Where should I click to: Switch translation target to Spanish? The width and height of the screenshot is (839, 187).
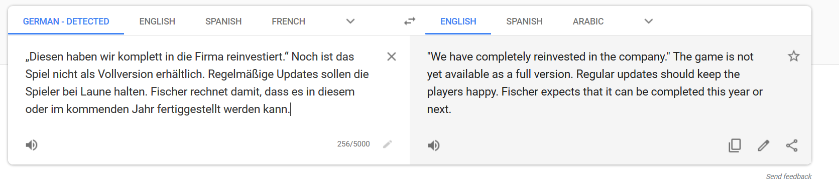click(524, 21)
